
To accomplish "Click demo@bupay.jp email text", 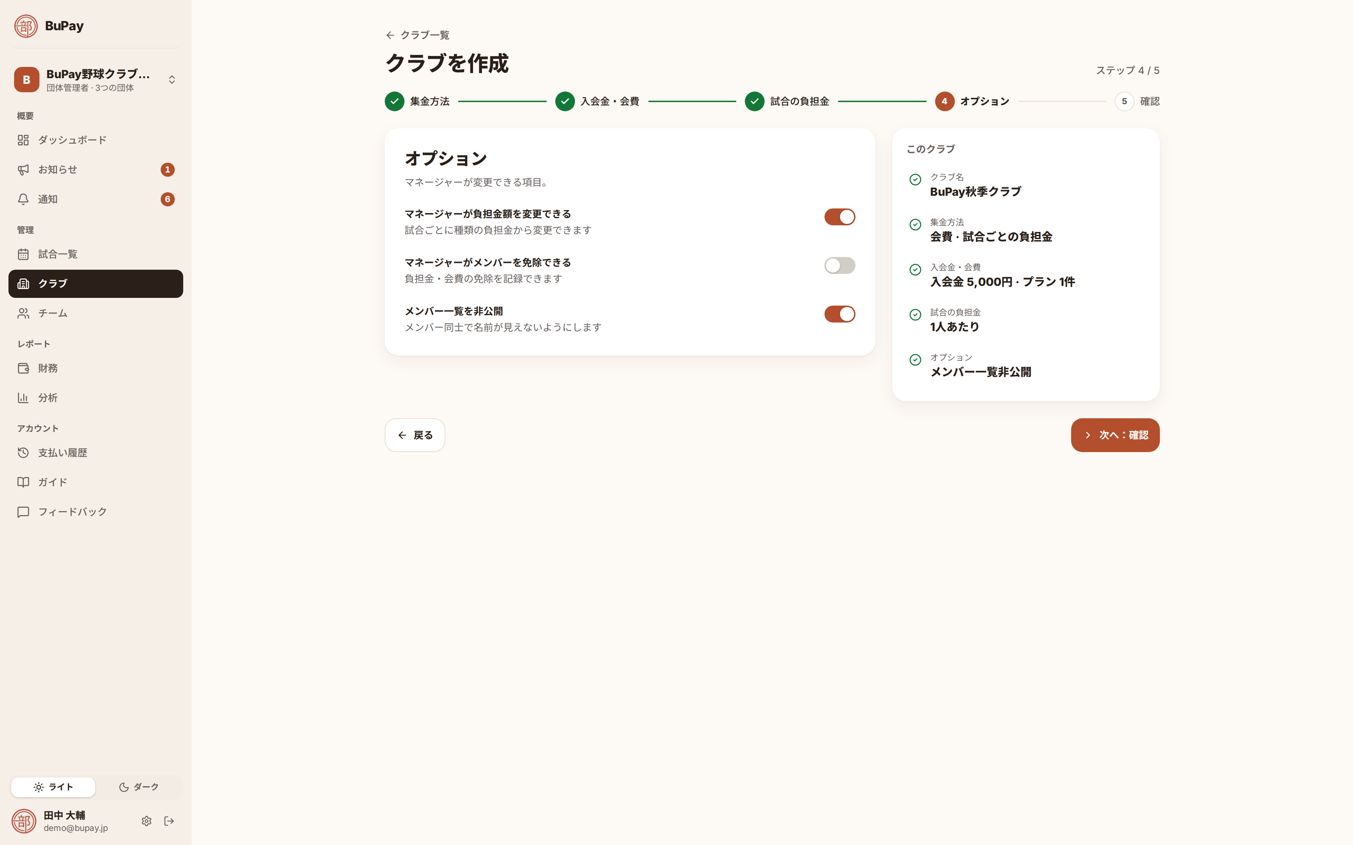I will tap(76, 828).
